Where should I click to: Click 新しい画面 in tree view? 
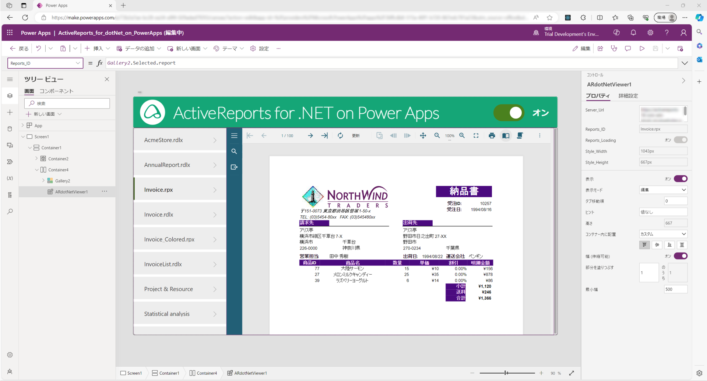tap(43, 114)
